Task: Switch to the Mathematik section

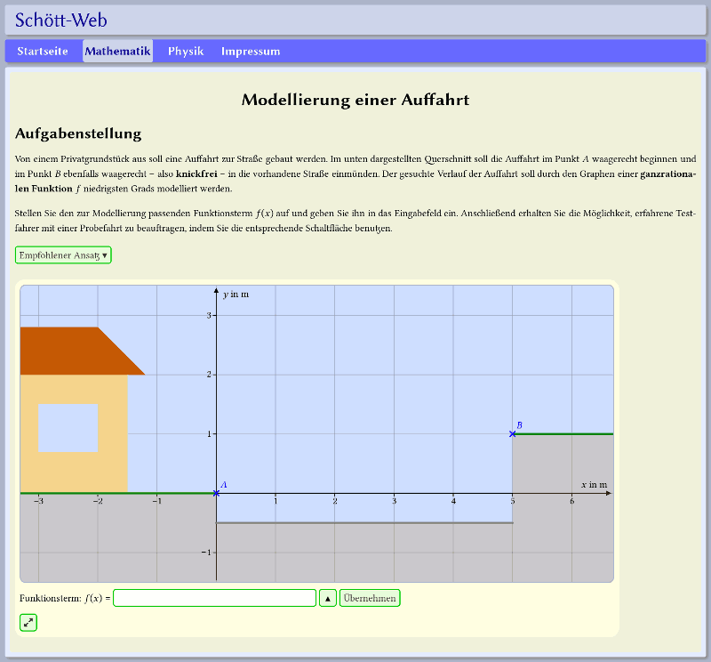Action: pos(117,51)
